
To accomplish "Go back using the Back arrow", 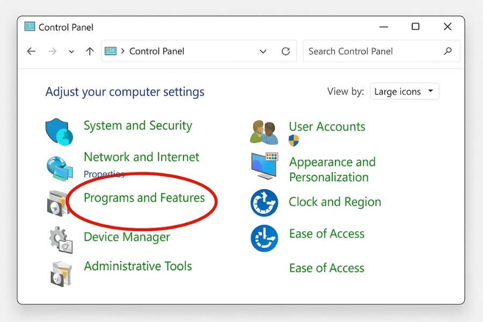I will (x=32, y=52).
